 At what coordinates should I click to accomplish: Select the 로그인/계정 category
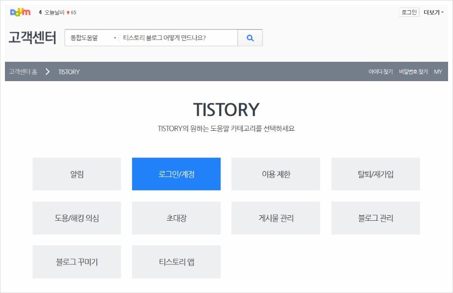click(176, 174)
